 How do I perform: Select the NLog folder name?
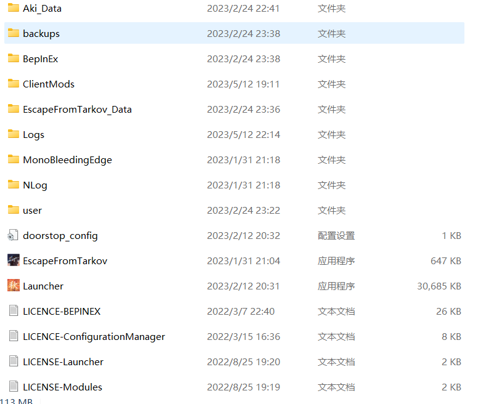(x=35, y=185)
